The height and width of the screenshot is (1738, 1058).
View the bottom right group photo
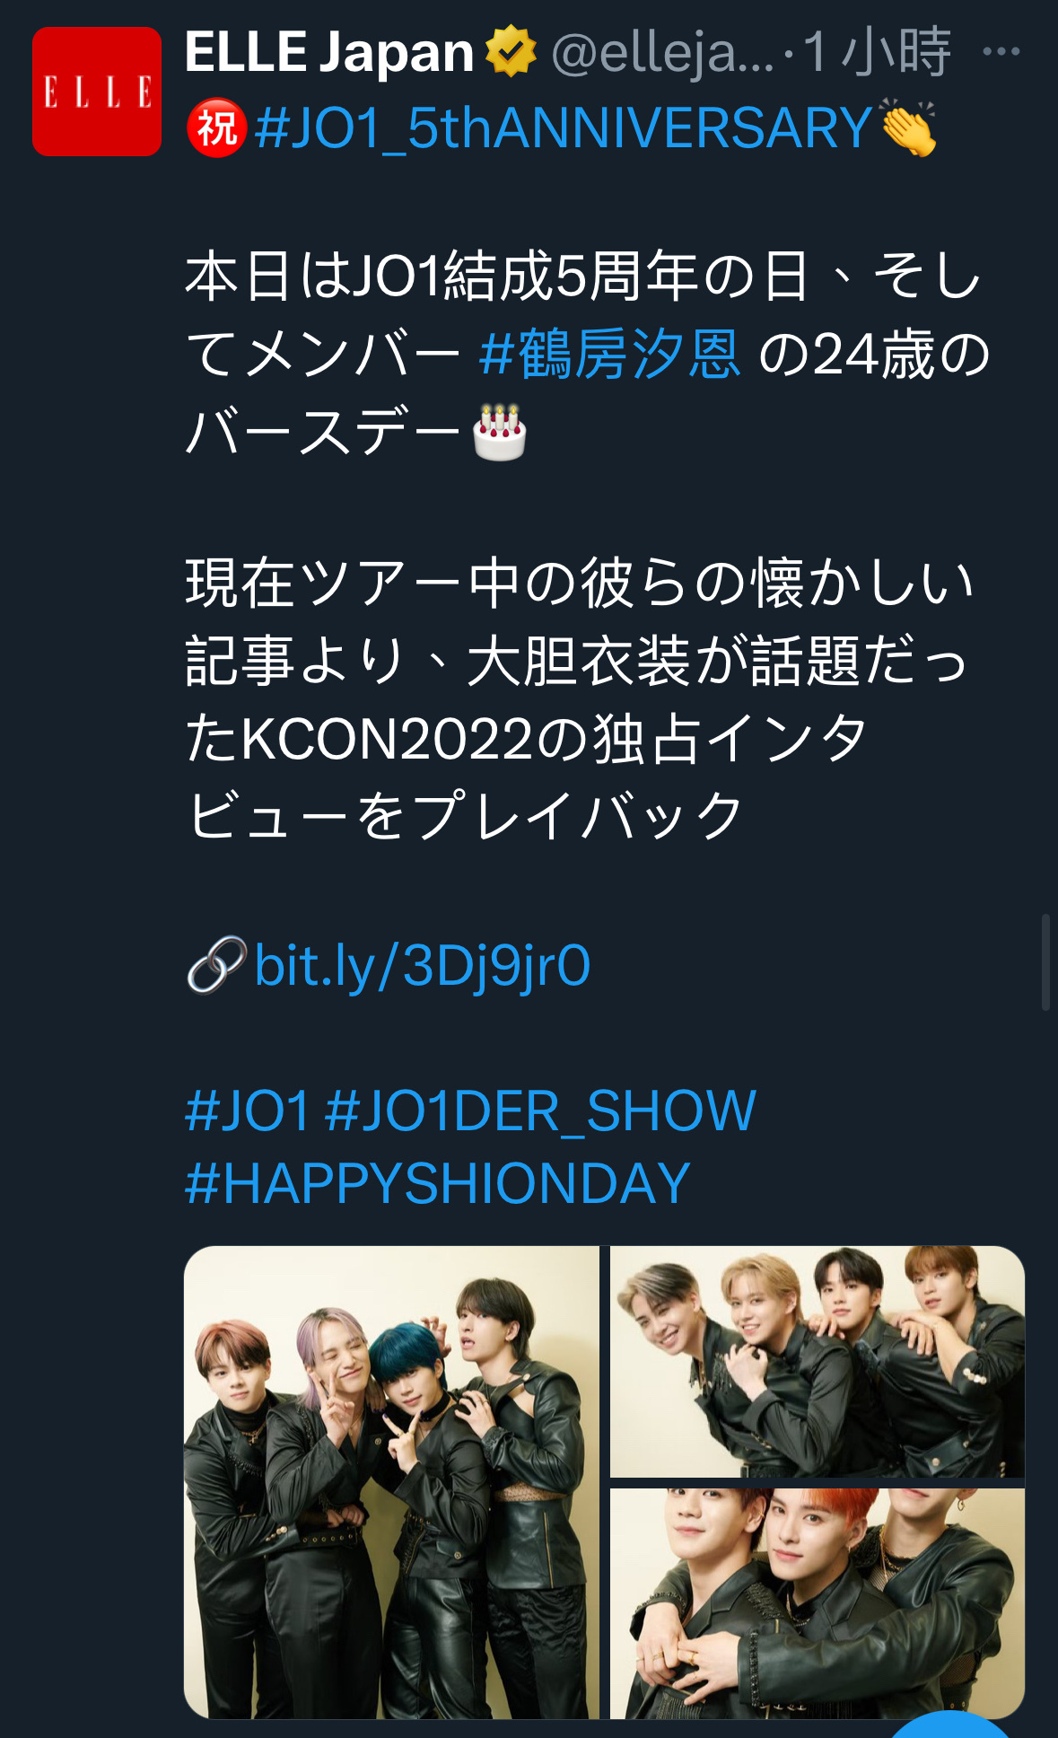point(818,1603)
